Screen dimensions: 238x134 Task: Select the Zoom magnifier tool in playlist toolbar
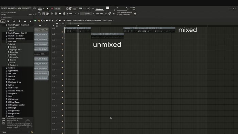point(57,20)
